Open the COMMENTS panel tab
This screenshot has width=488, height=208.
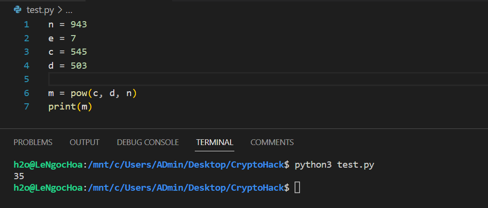272,142
